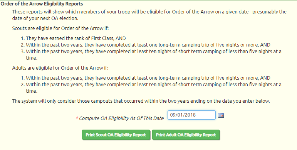This screenshot has width=297, height=150.
Task: Click the intro sentence starting 'These reports will show'
Action: point(149,15)
